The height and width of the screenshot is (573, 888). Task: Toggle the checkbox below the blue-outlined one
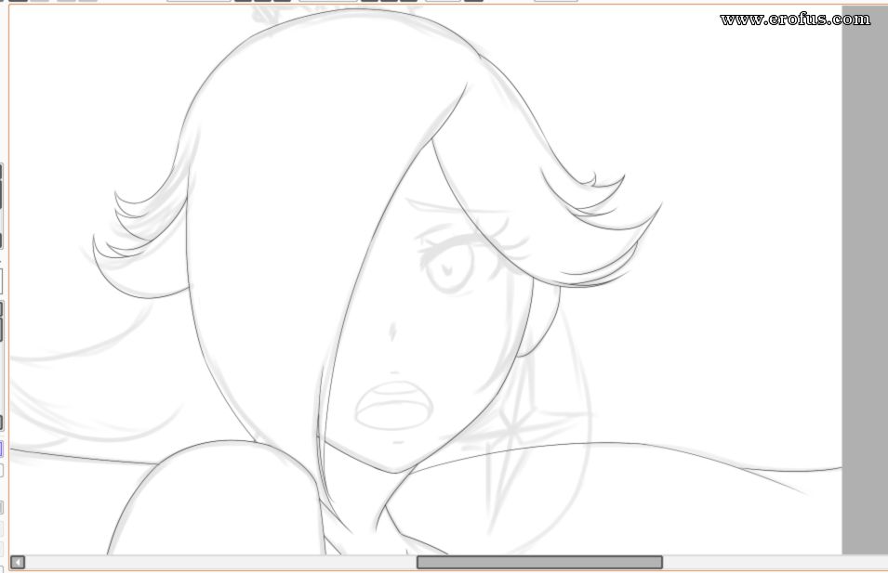(1, 471)
